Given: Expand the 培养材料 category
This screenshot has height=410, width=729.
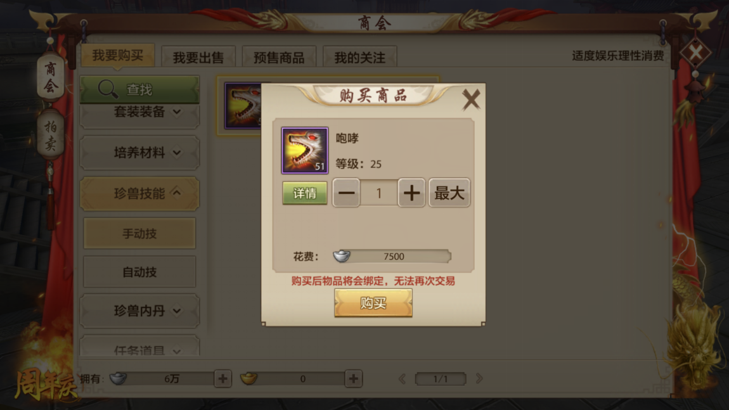Looking at the screenshot, I should [139, 153].
